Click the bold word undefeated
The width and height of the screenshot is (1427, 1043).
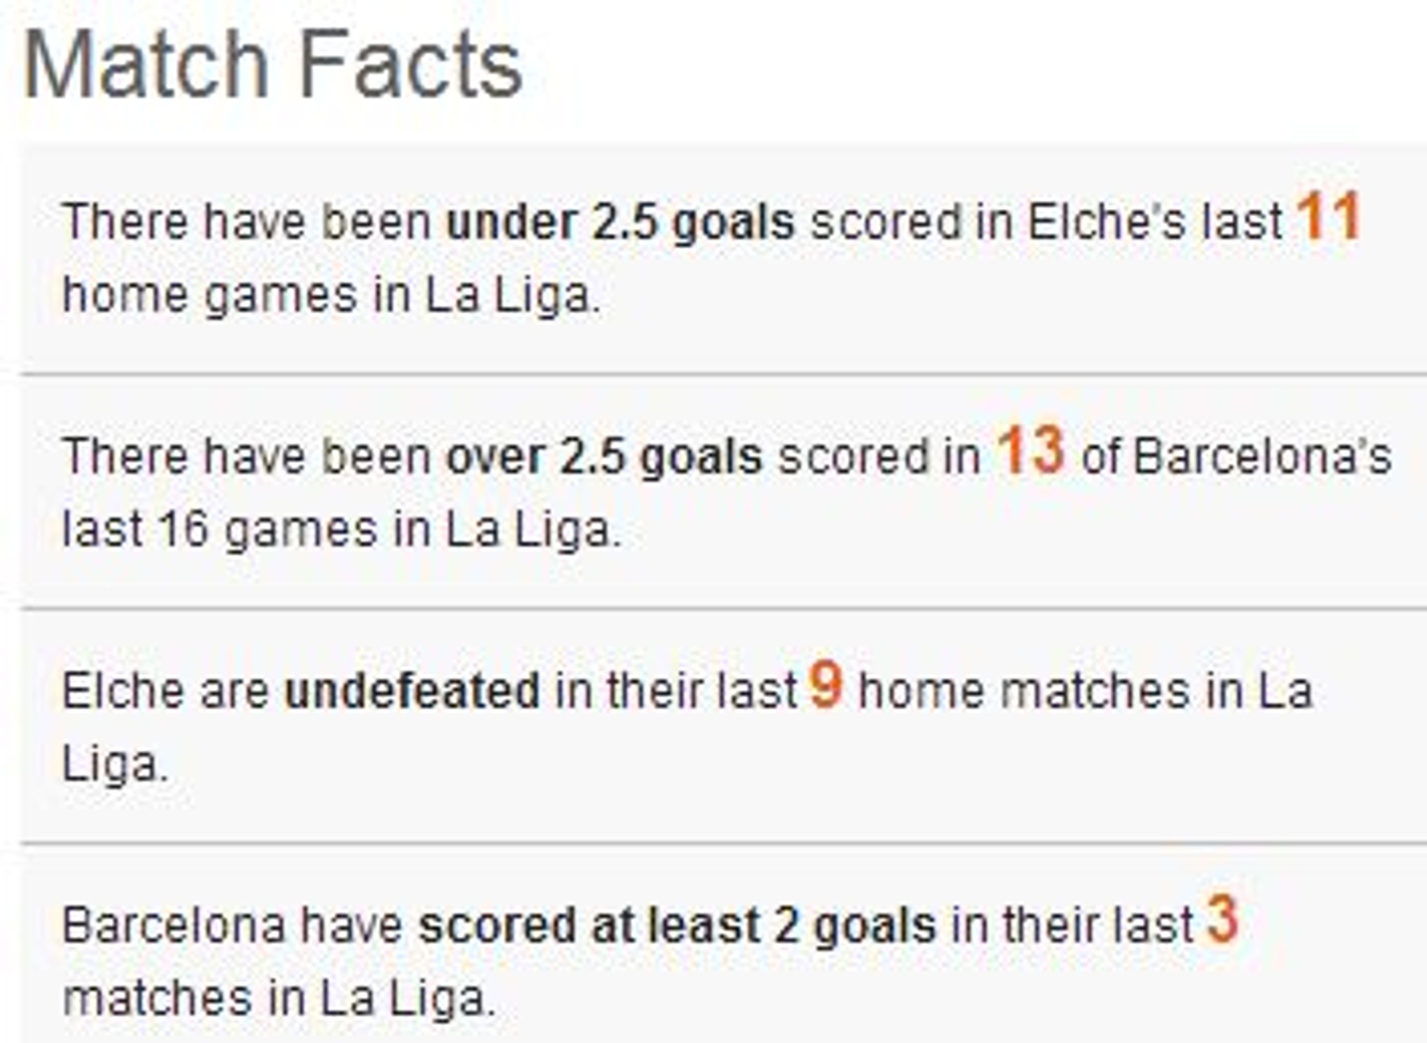(x=412, y=691)
